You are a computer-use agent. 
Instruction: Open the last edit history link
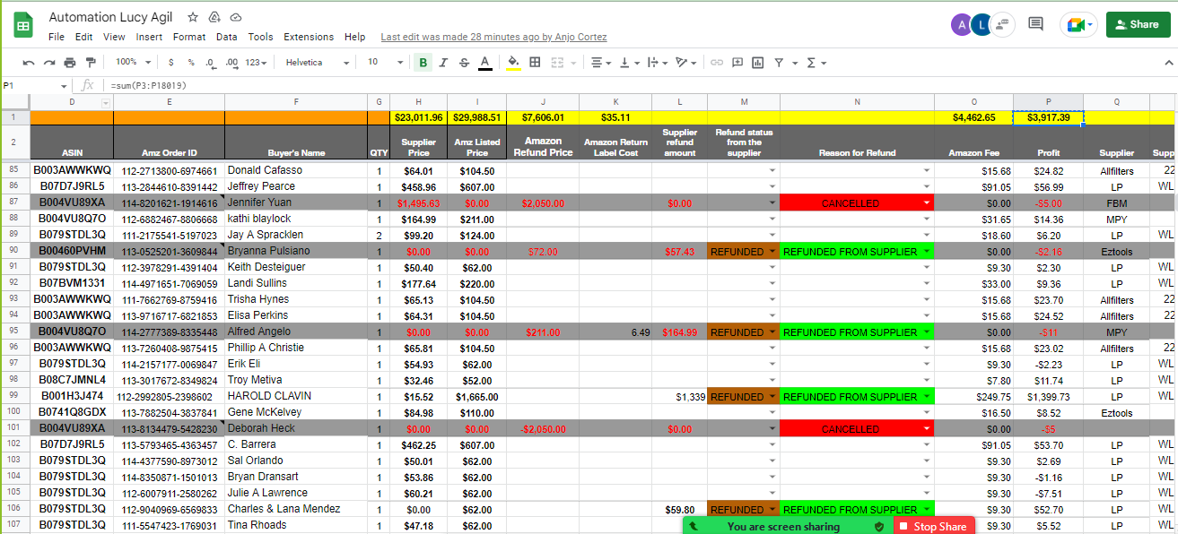click(494, 37)
